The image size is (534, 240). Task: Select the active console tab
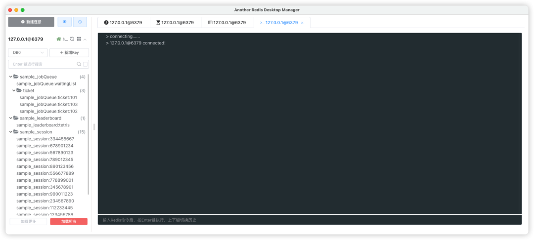pos(282,22)
